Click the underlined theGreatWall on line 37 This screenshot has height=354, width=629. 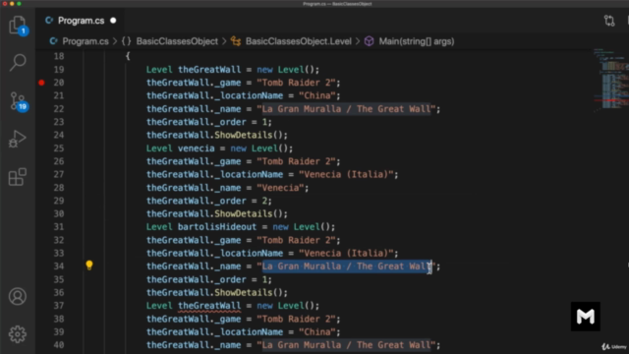209,306
